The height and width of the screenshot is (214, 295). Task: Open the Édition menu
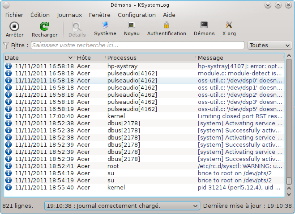coord(40,15)
